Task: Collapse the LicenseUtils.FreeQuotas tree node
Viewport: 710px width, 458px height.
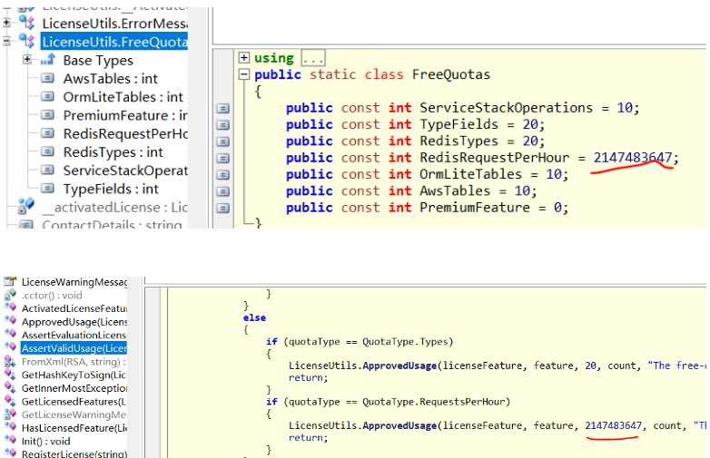Action: click(7, 42)
